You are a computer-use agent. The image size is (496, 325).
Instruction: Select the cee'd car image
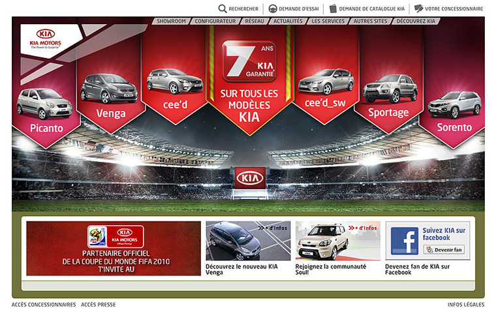click(175, 81)
